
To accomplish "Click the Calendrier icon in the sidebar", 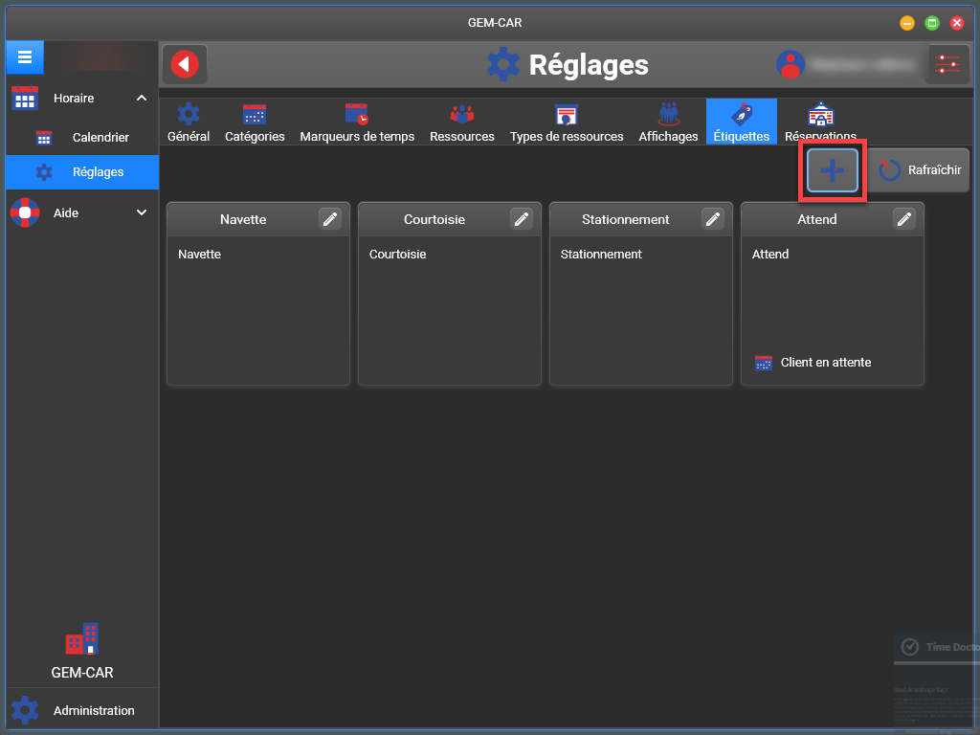I will [44, 138].
